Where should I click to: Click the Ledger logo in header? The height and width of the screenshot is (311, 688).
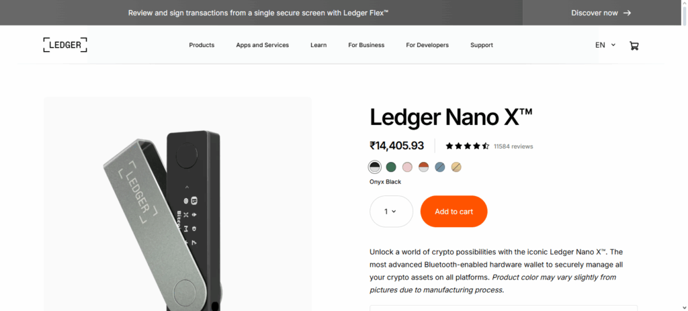pos(65,45)
